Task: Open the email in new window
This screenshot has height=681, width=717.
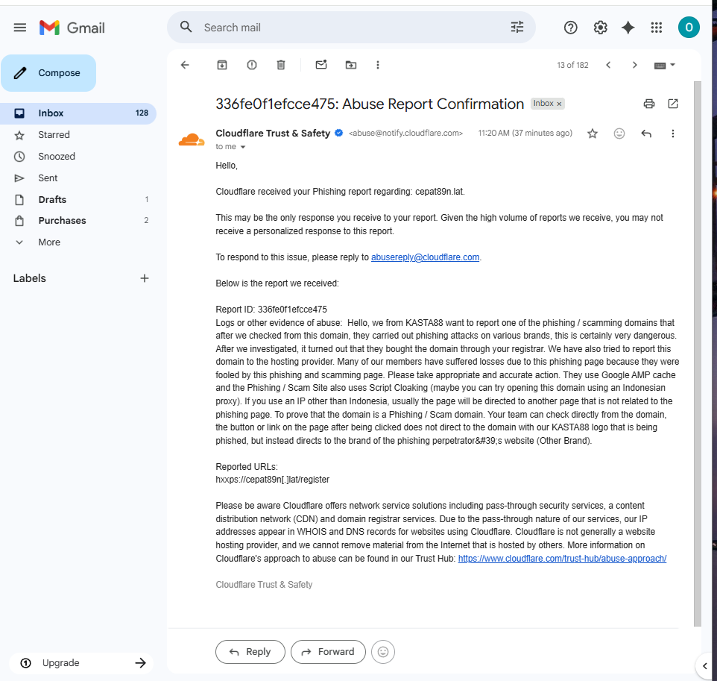Action: [672, 104]
